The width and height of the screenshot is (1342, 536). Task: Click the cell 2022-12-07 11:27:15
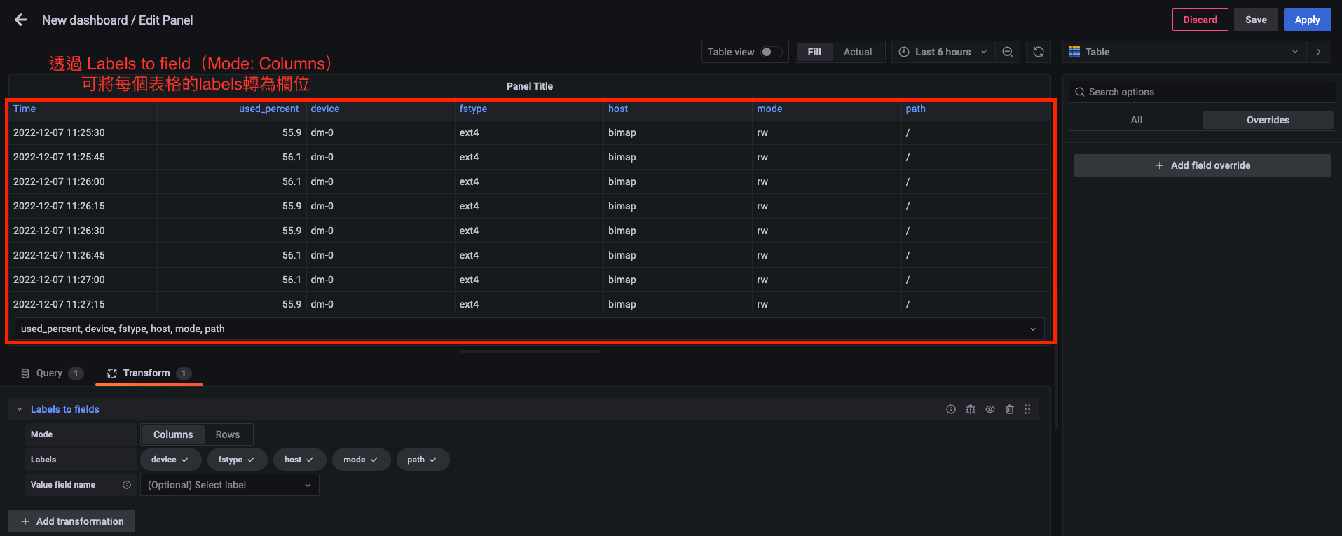83,304
